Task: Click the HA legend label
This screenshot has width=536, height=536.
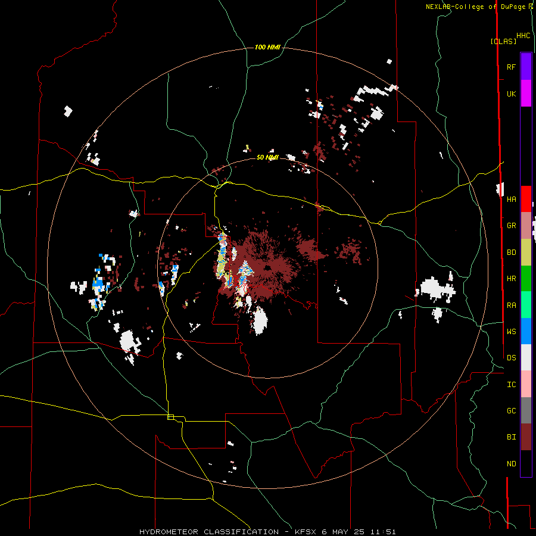Action: [x=511, y=199]
